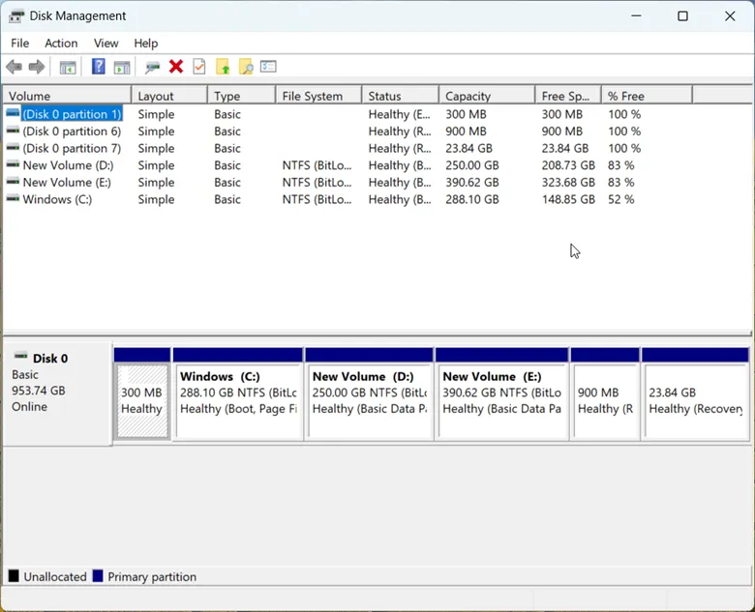Click the red X Delete icon
Screen dimensions: 755x612
pyautogui.click(x=176, y=67)
